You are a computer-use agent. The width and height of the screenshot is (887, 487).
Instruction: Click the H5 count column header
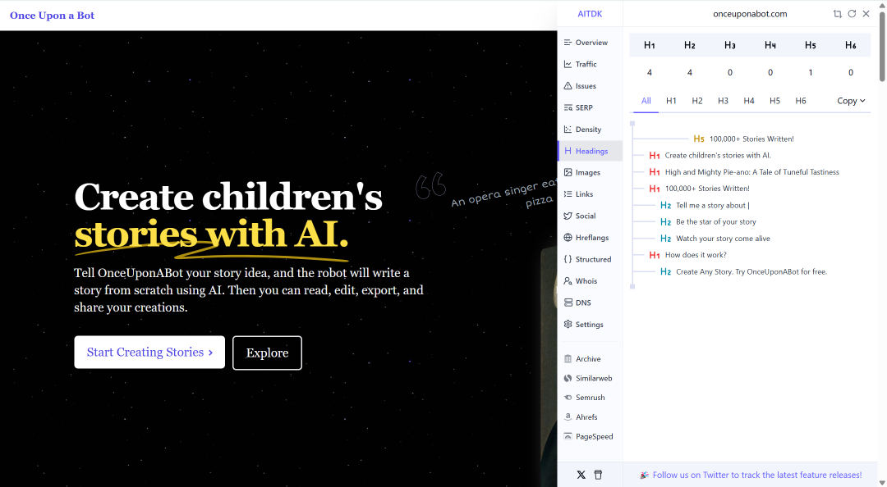pos(810,45)
